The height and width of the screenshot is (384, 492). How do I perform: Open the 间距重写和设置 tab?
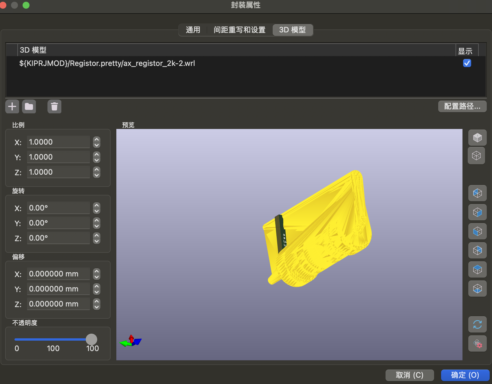pyautogui.click(x=240, y=30)
